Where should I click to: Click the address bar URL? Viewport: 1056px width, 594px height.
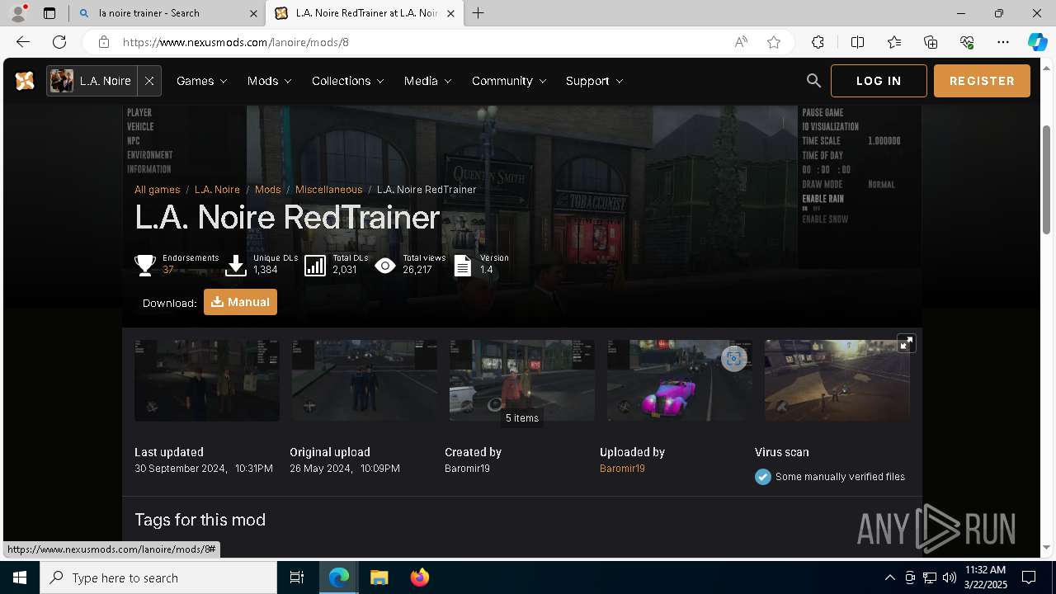pyautogui.click(x=236, y=42)
